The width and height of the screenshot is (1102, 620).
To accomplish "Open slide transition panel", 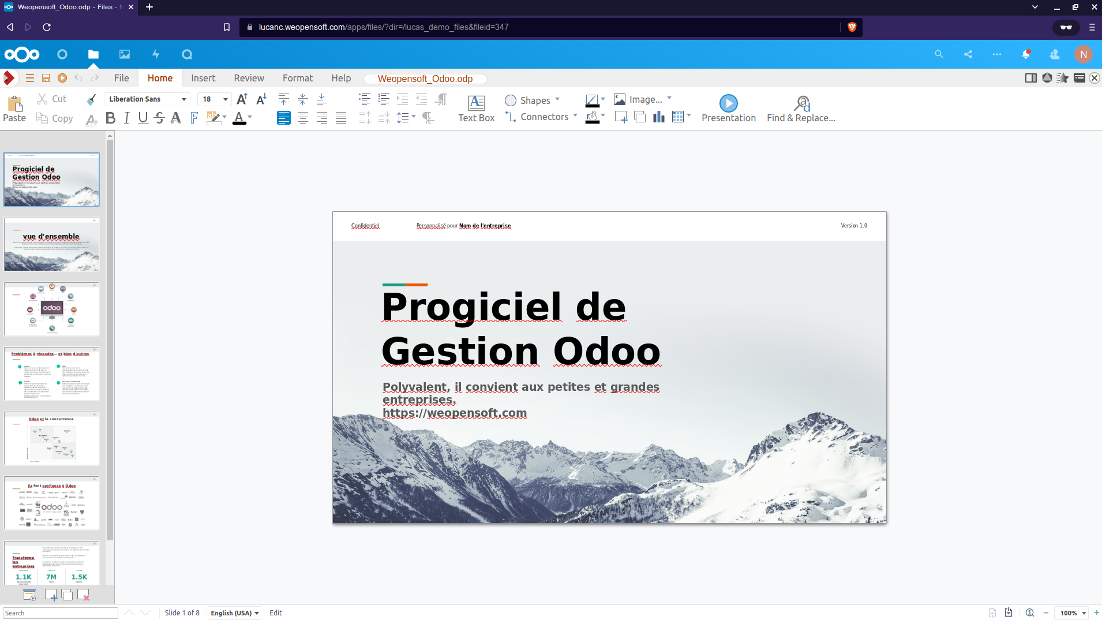I will click(x=1047, y=78).
